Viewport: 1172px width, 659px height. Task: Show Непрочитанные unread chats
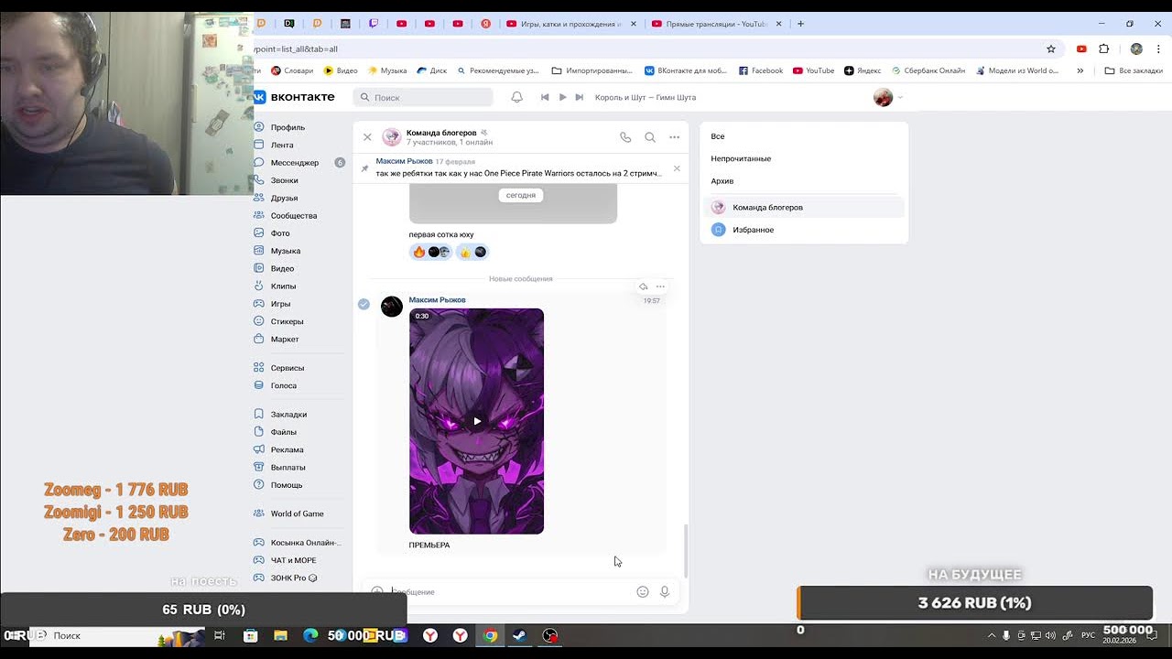point(741,158)
